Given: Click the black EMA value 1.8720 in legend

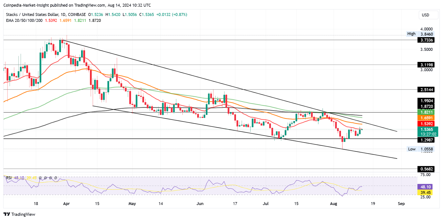Looking at the screenshot, I should (95, 20).
